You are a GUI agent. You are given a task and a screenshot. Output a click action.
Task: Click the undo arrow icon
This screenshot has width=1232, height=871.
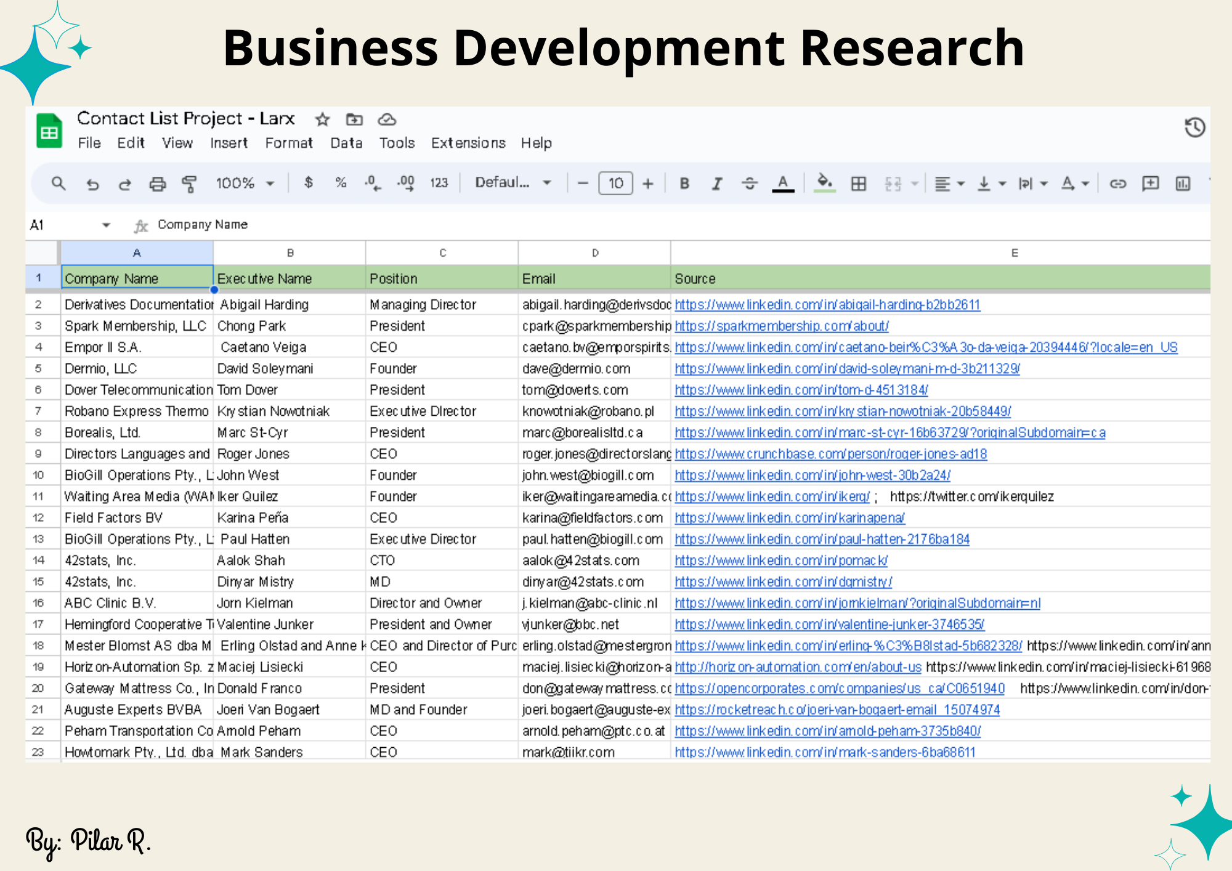coord(92,184)
